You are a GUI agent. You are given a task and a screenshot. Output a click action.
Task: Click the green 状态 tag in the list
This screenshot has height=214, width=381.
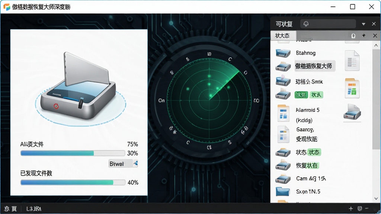(x=314, y=152)
